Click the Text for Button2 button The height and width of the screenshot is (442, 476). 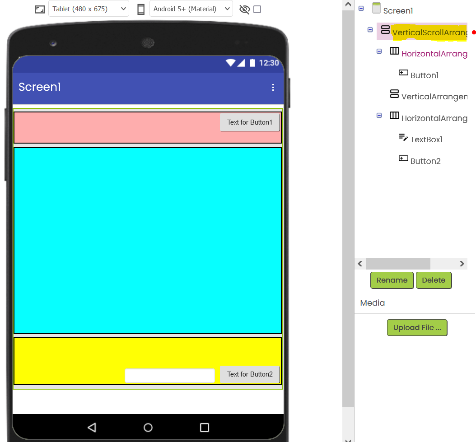(x=250, y=374)
